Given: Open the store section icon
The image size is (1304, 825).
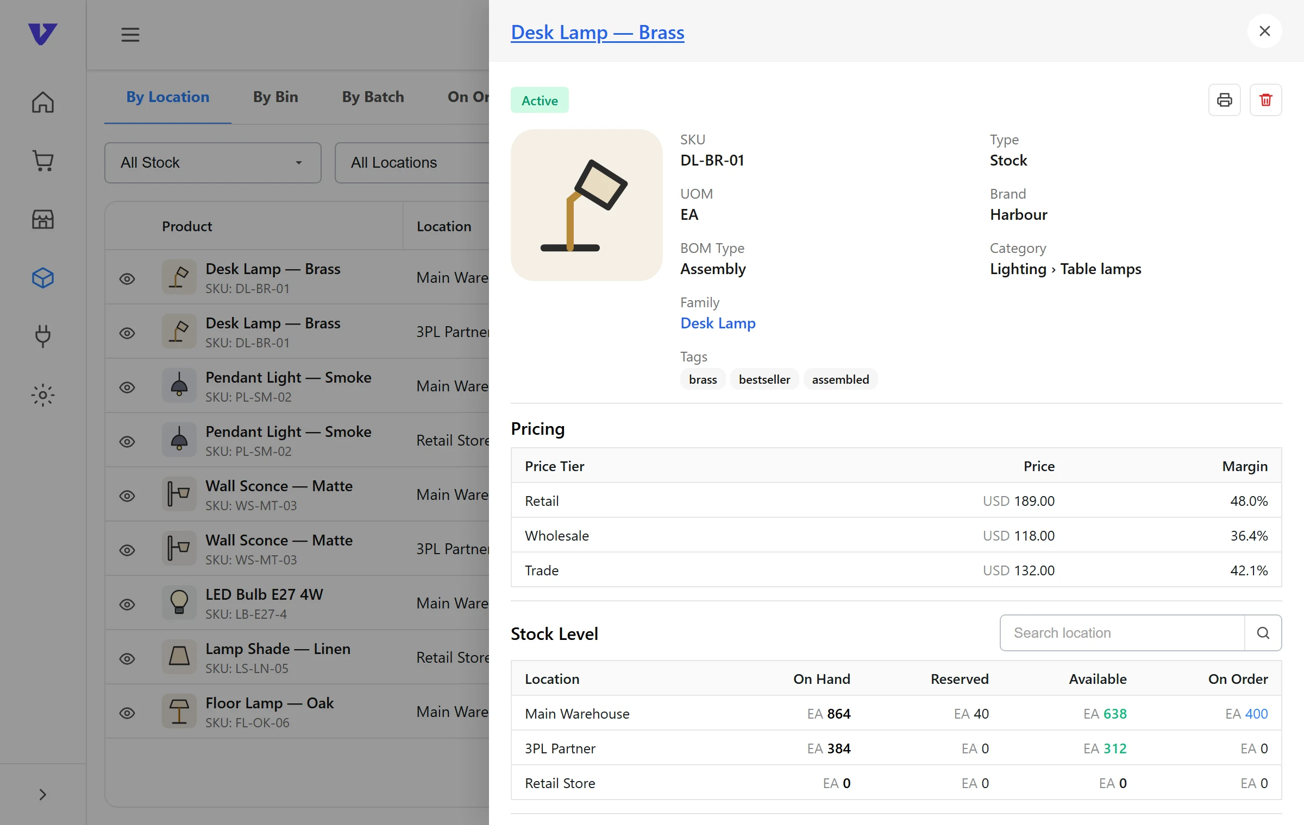Looking at the screenshot, I should pos(43,219).
